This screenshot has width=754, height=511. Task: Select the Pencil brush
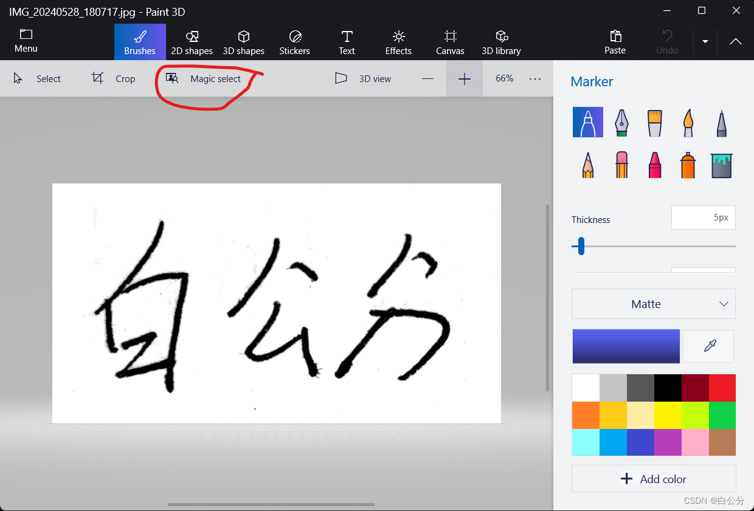(588, 164)
